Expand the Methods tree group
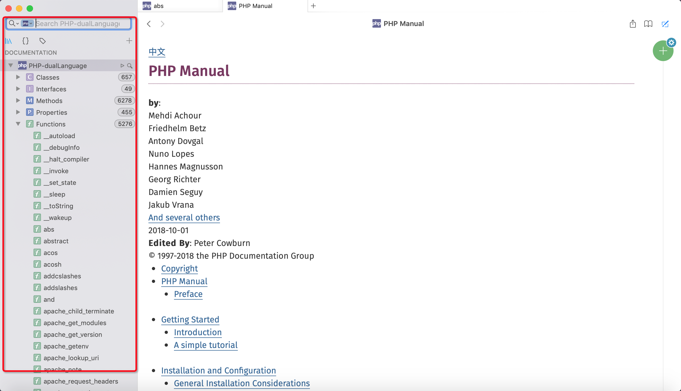The height and width of the screenshot is (391, 681). click(x=18, y=100)
